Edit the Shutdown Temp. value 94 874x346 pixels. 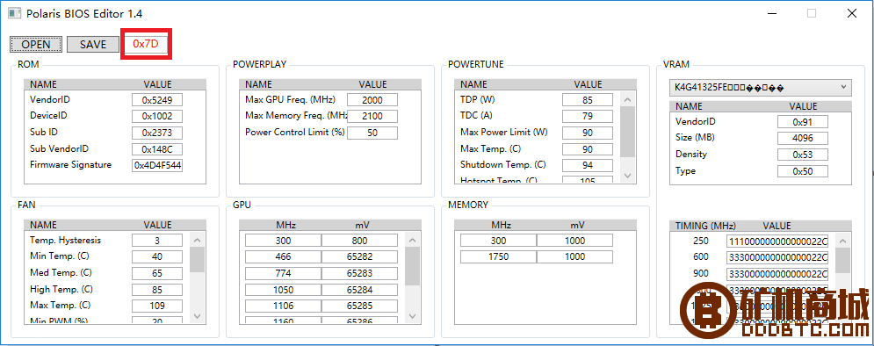[588, 165]
